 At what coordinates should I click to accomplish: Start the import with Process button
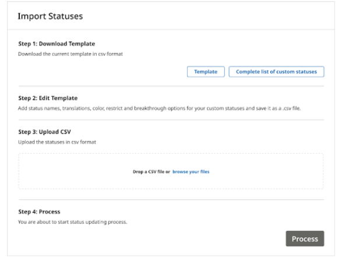point(305,239)
